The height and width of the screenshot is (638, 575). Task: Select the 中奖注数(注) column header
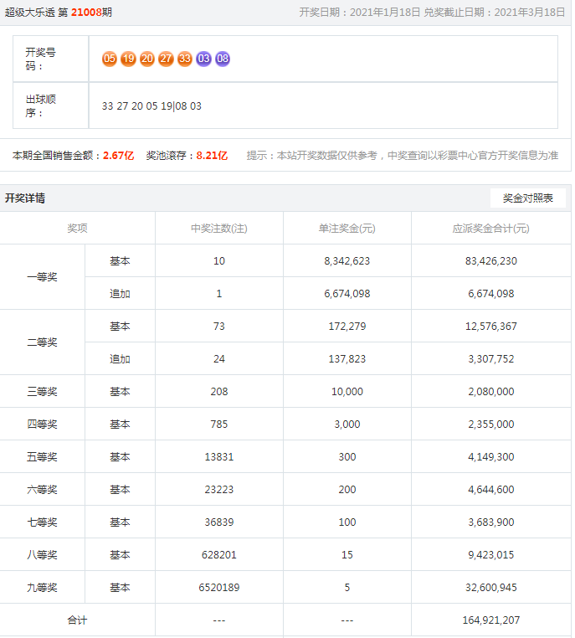[218, 229]
